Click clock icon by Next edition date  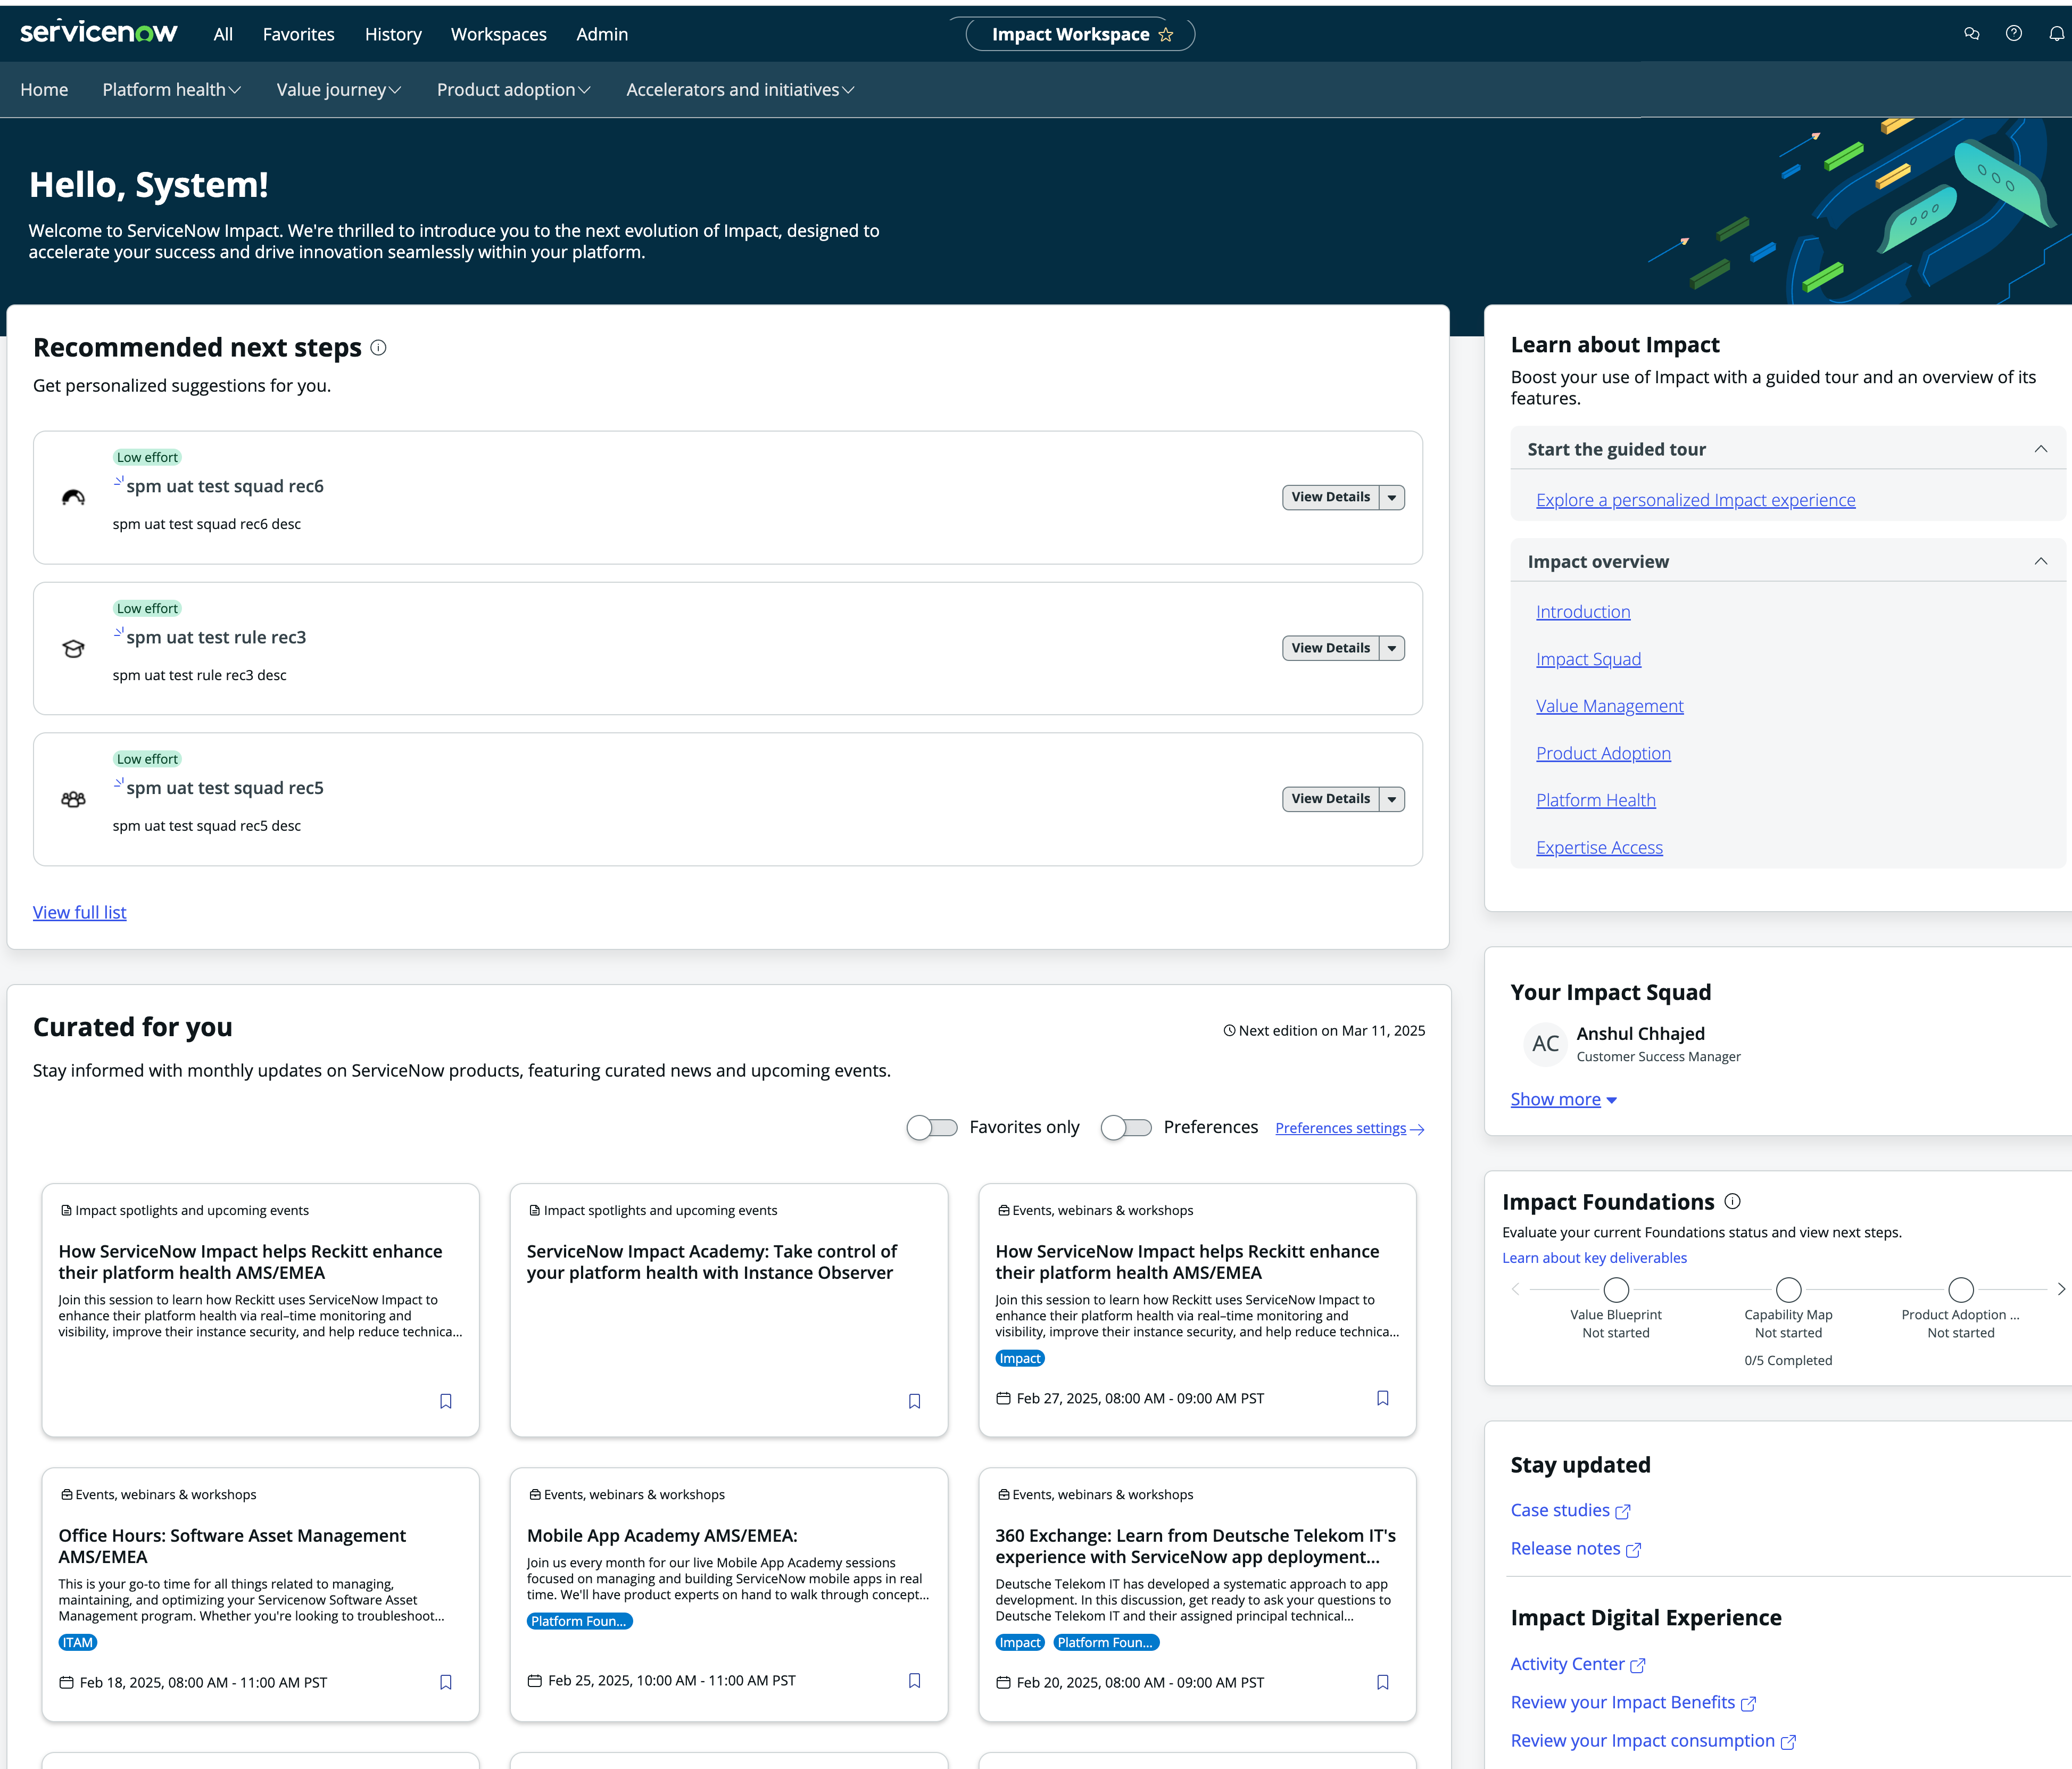tap(1229, 1031)
